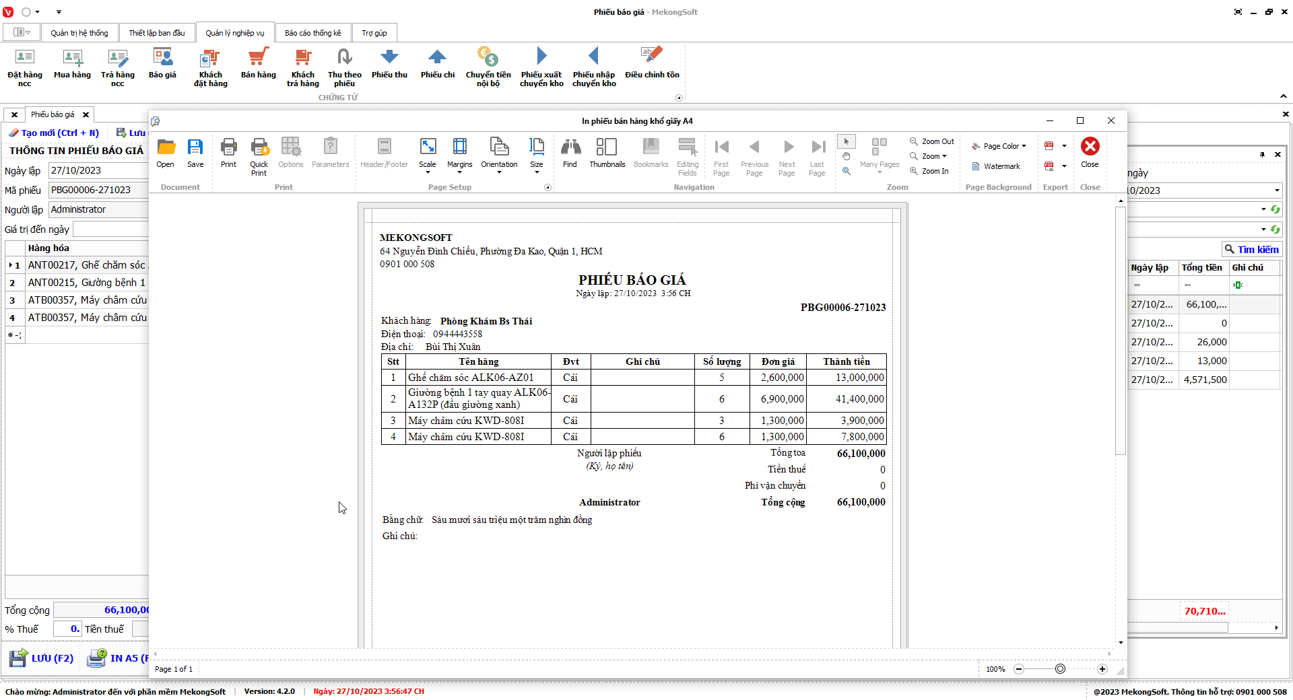Open the Orientation dropdown
Image resolution: width=1293 pixels, height=700 pixels.
point(499,156)
